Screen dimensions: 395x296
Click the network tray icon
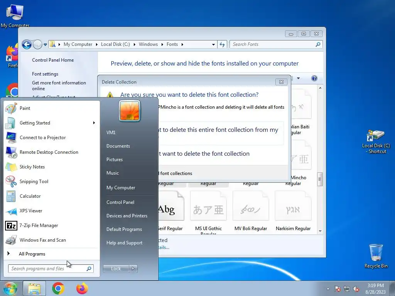click(x=347, y=289)
